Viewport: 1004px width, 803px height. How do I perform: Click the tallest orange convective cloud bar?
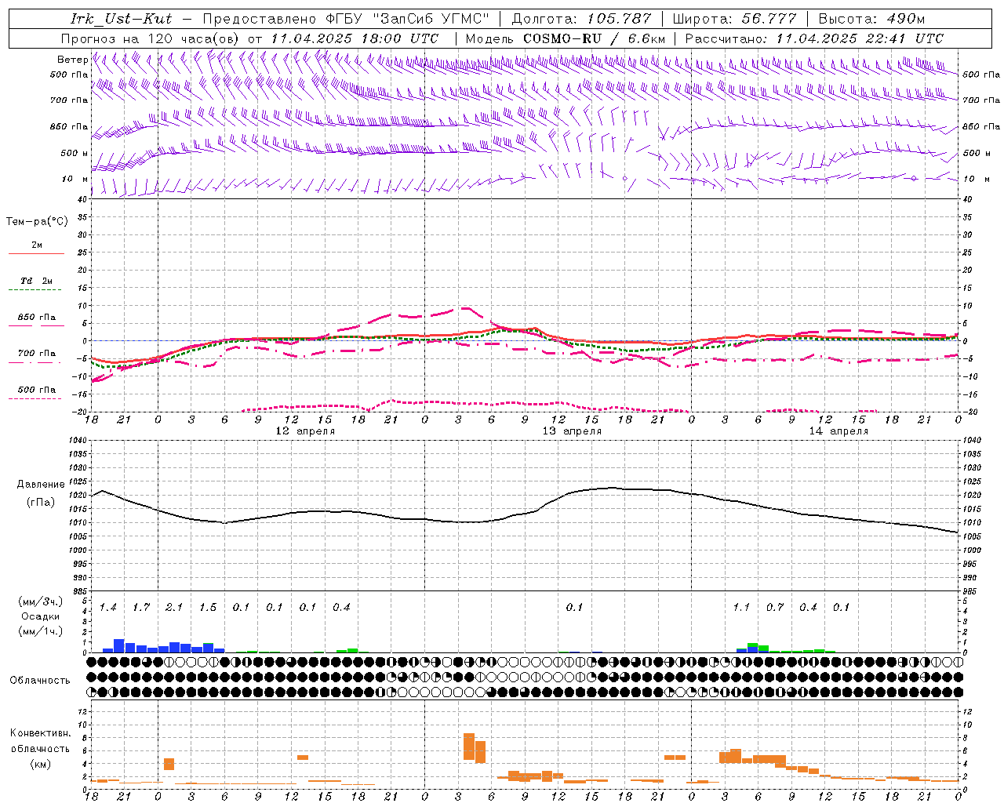tap(469, 747)
